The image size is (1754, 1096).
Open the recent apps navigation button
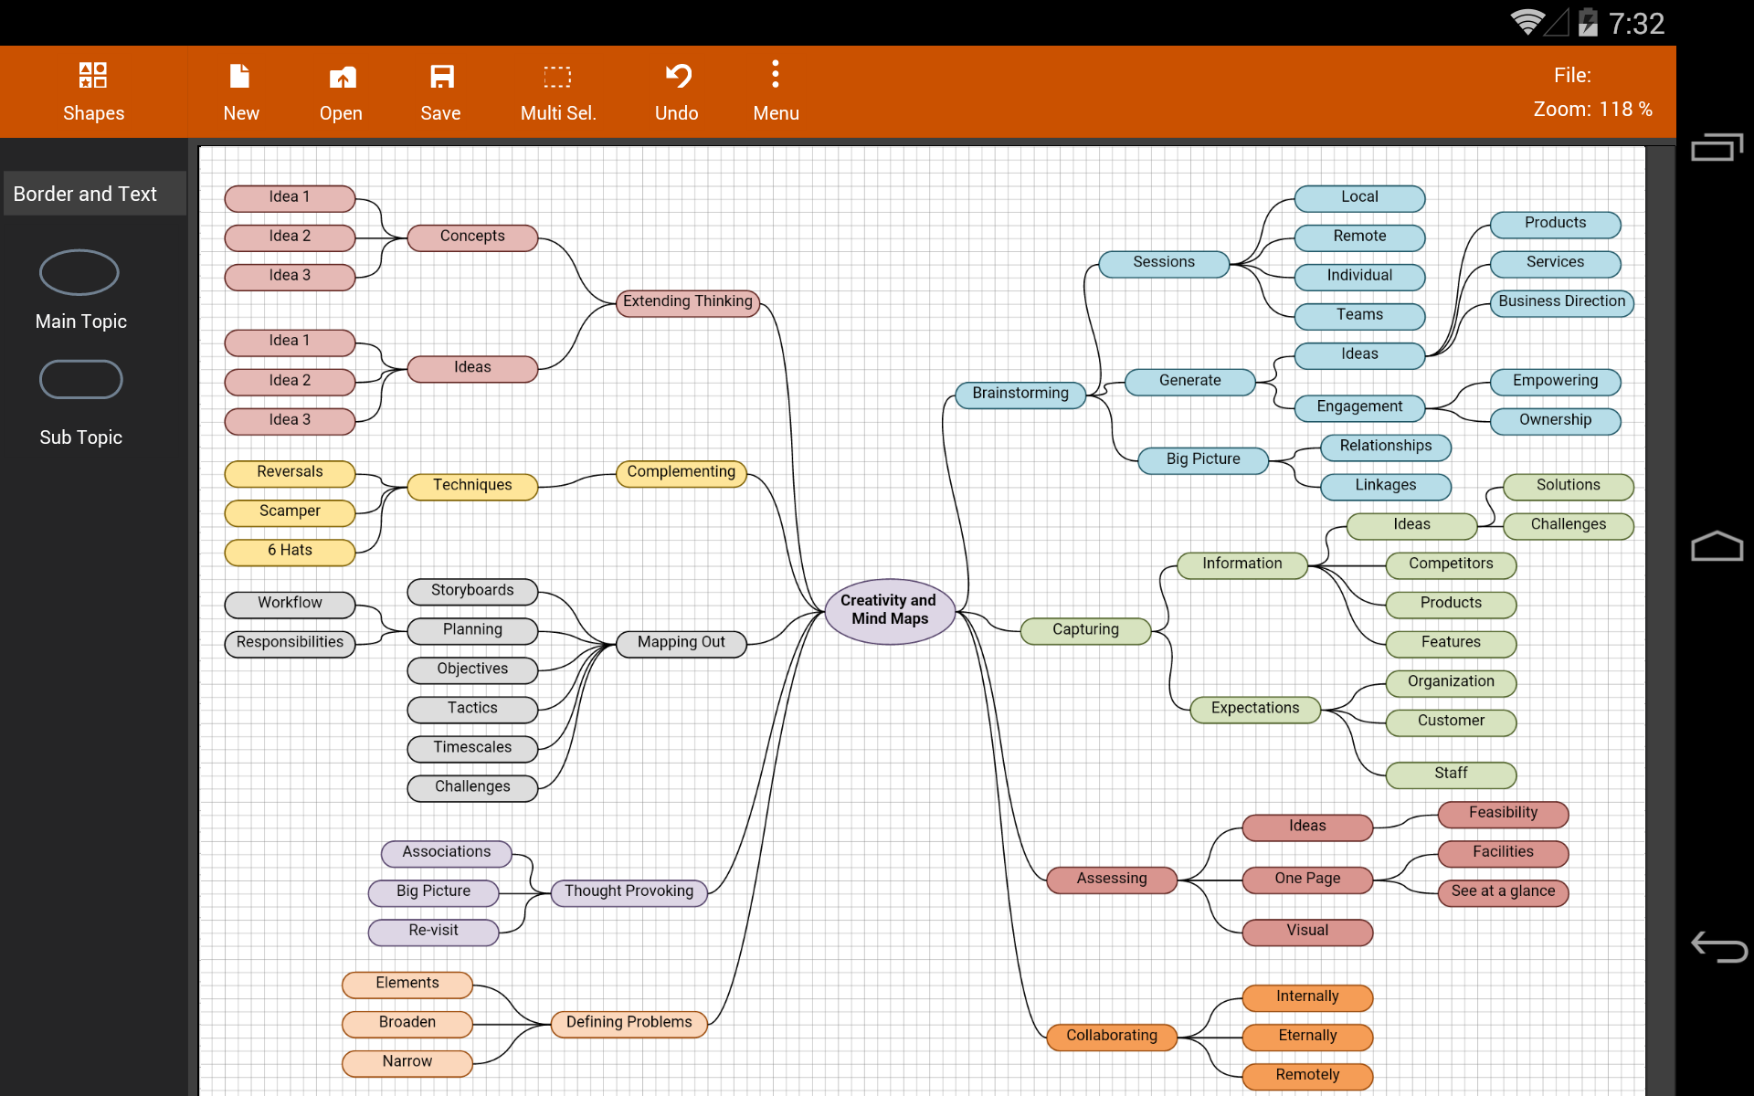(x=1717, y=147)
